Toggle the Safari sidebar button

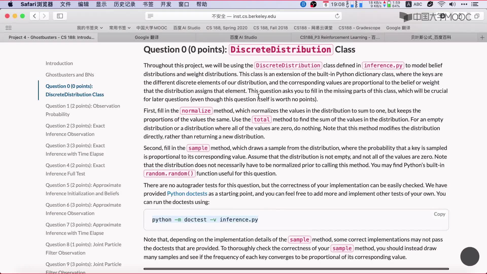(60, 16)
